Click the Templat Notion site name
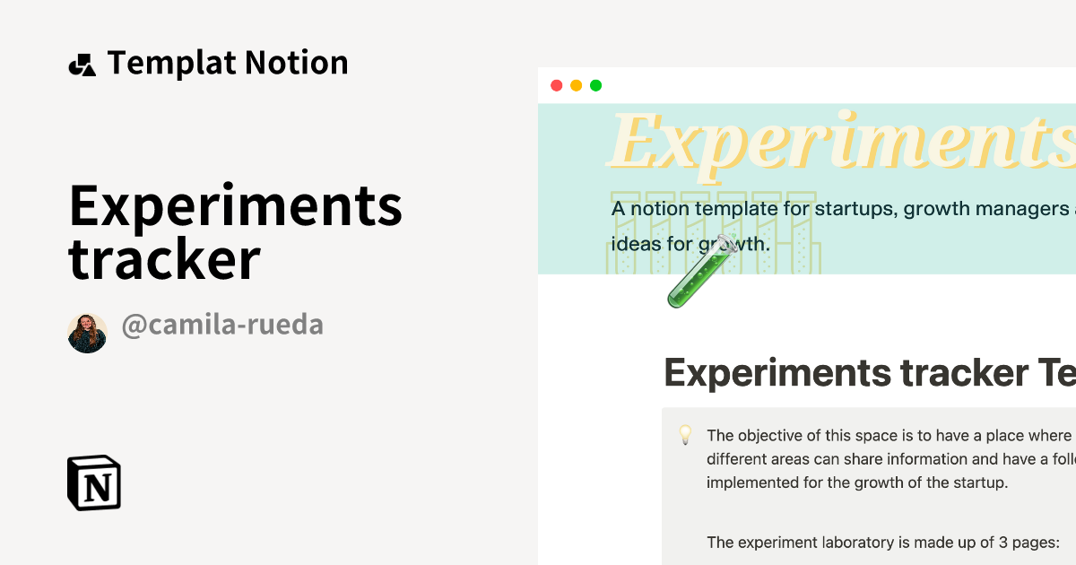 tap(227, 63)
